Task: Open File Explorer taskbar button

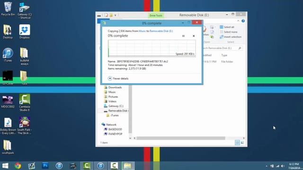Action: (128, 166)
